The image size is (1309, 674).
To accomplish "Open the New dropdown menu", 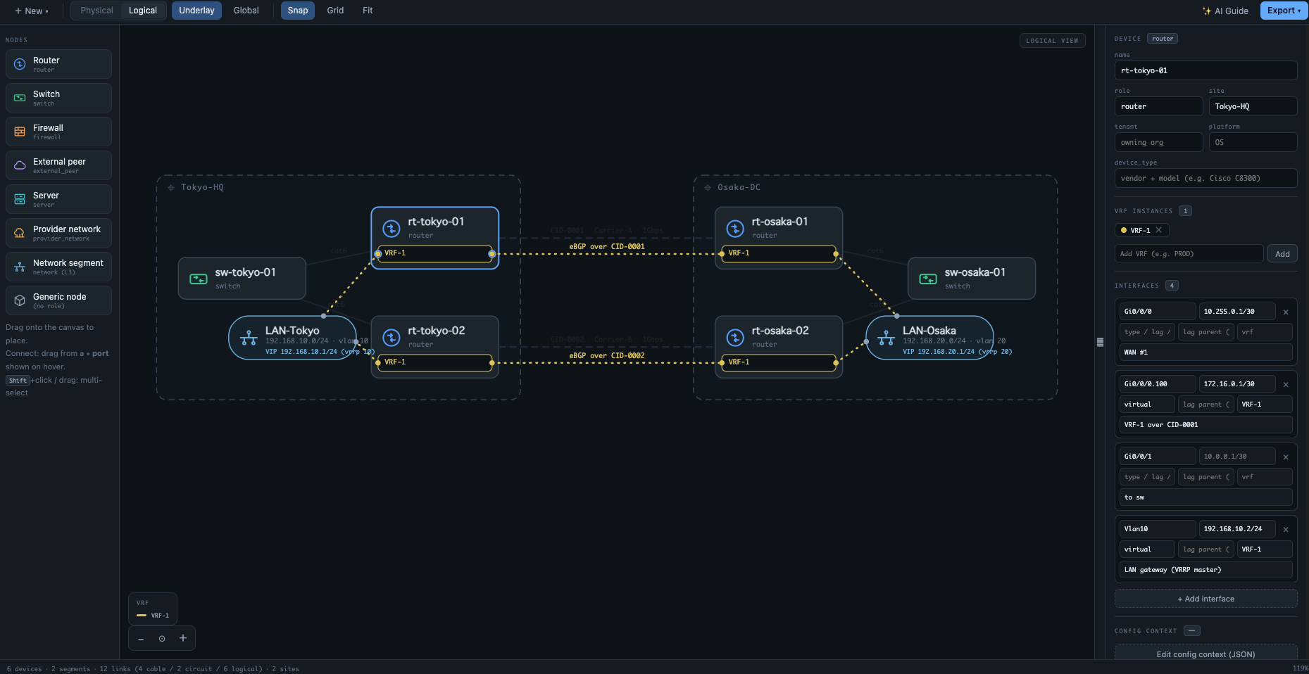I will point(32,11).
